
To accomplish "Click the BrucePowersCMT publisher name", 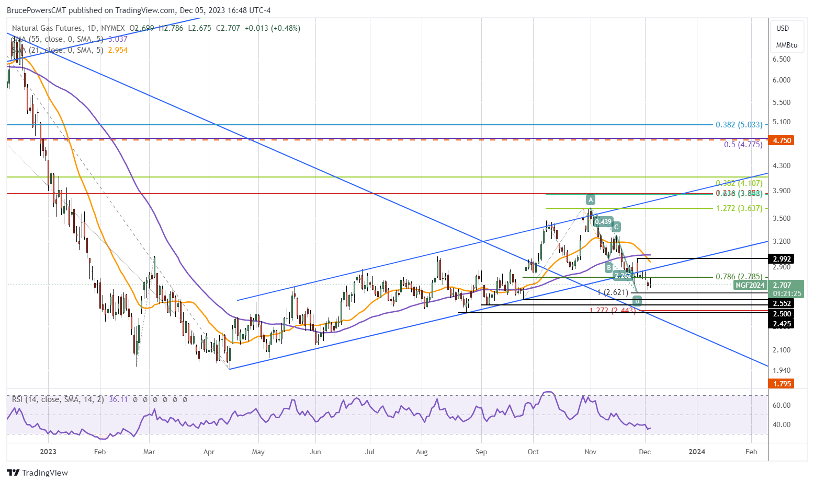I will [36, 10].
